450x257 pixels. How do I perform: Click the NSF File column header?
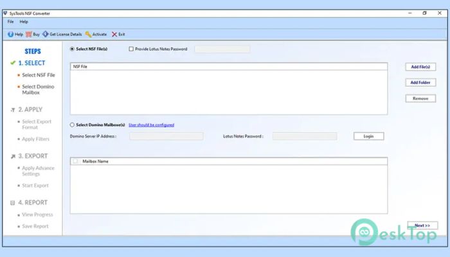[229, 67]
